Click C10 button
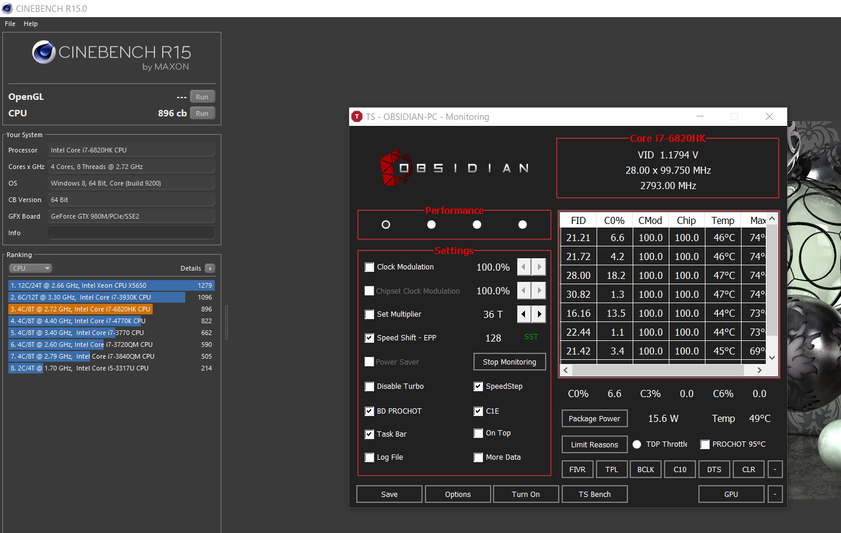Viewport: 841px width, 533px height. coord(680,470)
